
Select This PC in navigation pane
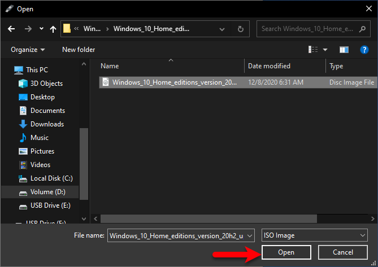pos(37,70)
